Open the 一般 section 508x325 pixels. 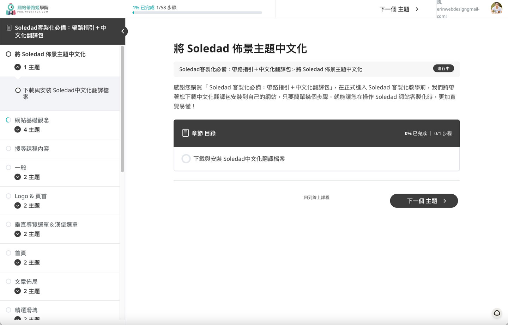pyautogui.click(x=20, y=168)
